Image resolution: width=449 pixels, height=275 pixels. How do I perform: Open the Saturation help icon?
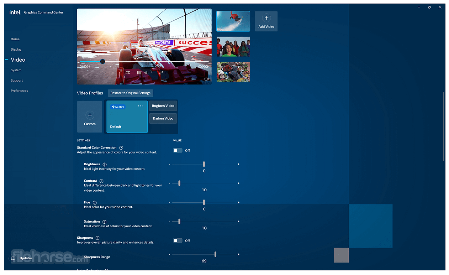pos(104,222)
